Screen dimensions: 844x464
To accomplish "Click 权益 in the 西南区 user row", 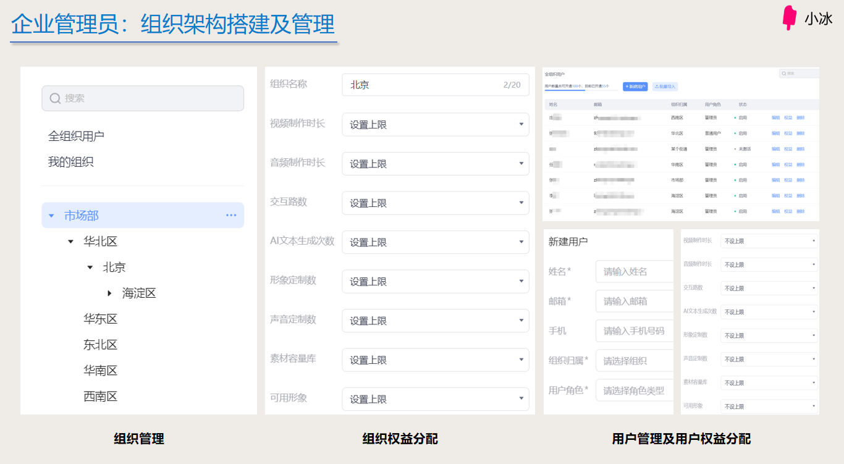I will coord(788,117).
